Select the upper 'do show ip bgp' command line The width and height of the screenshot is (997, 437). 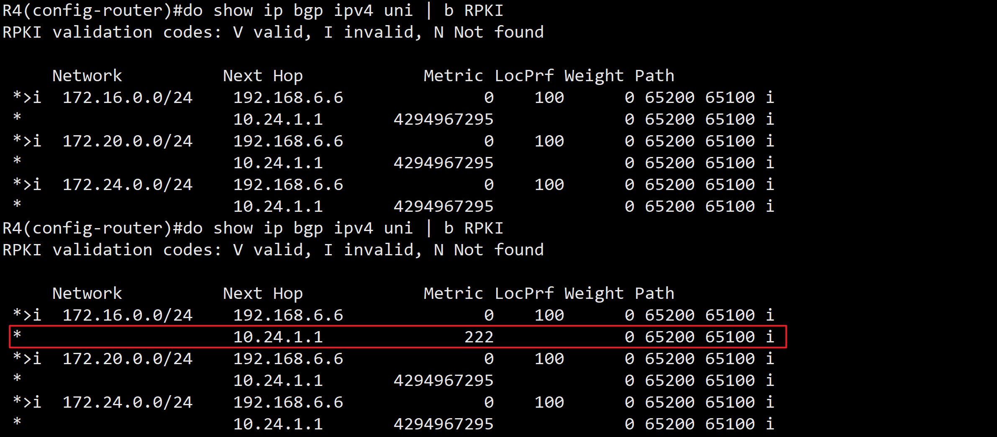[x=253, y=11]
